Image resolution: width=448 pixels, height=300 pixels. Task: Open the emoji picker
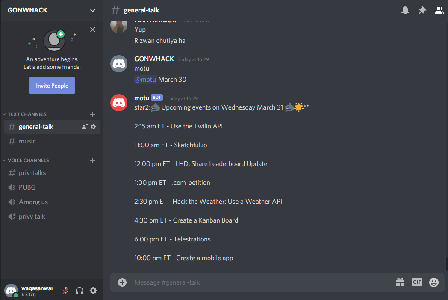click(x=434, y=282)
